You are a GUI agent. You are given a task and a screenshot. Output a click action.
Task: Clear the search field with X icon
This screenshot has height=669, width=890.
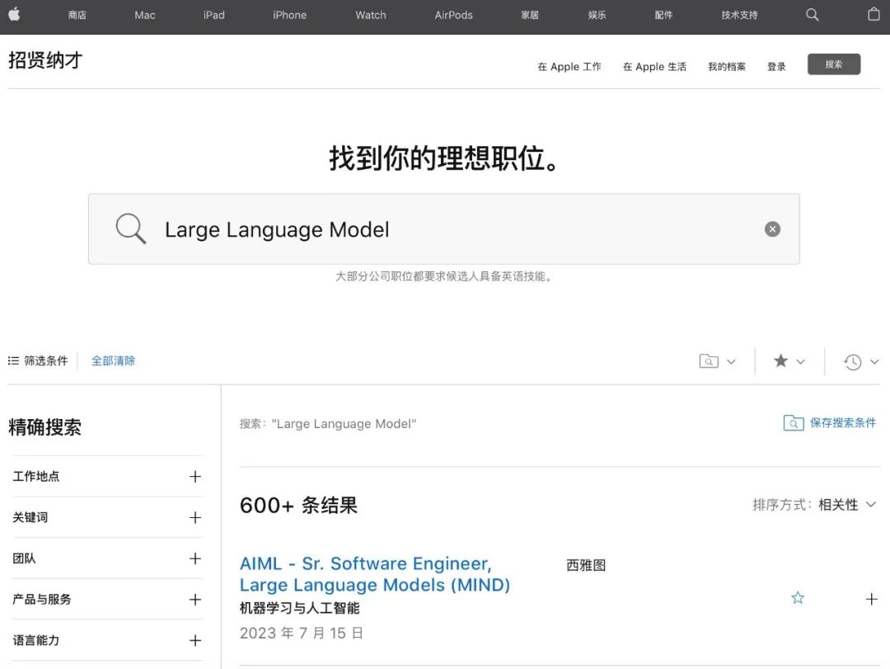click(x=772, y=229)
